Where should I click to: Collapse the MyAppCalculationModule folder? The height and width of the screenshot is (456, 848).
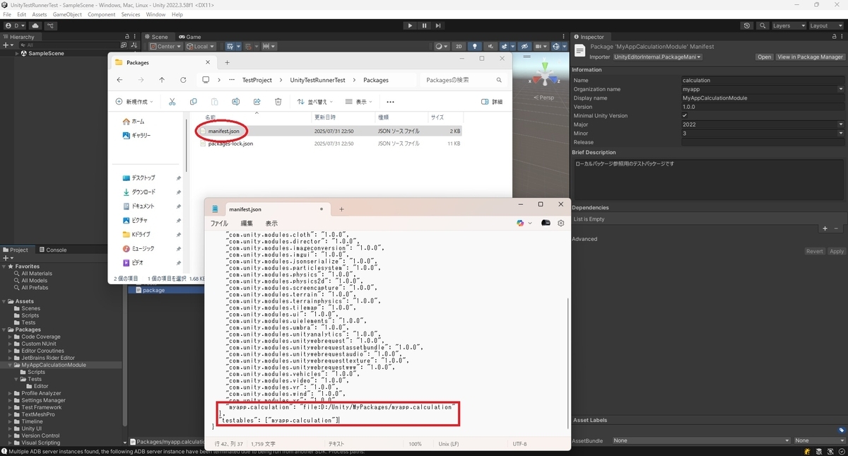[x=10, y=365]
